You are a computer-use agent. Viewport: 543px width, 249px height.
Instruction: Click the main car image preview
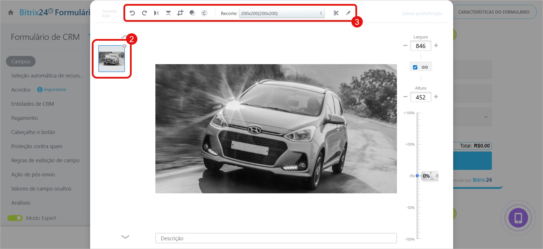coord(276,129)
